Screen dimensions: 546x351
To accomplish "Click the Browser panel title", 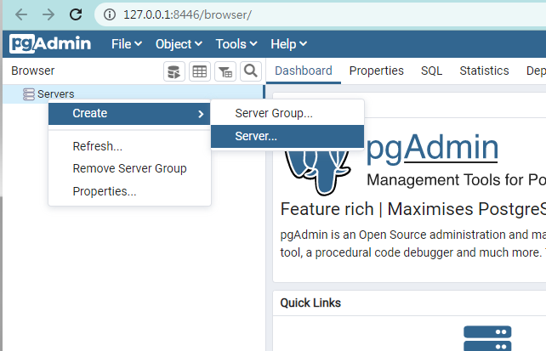I will [x=32, y=71].
